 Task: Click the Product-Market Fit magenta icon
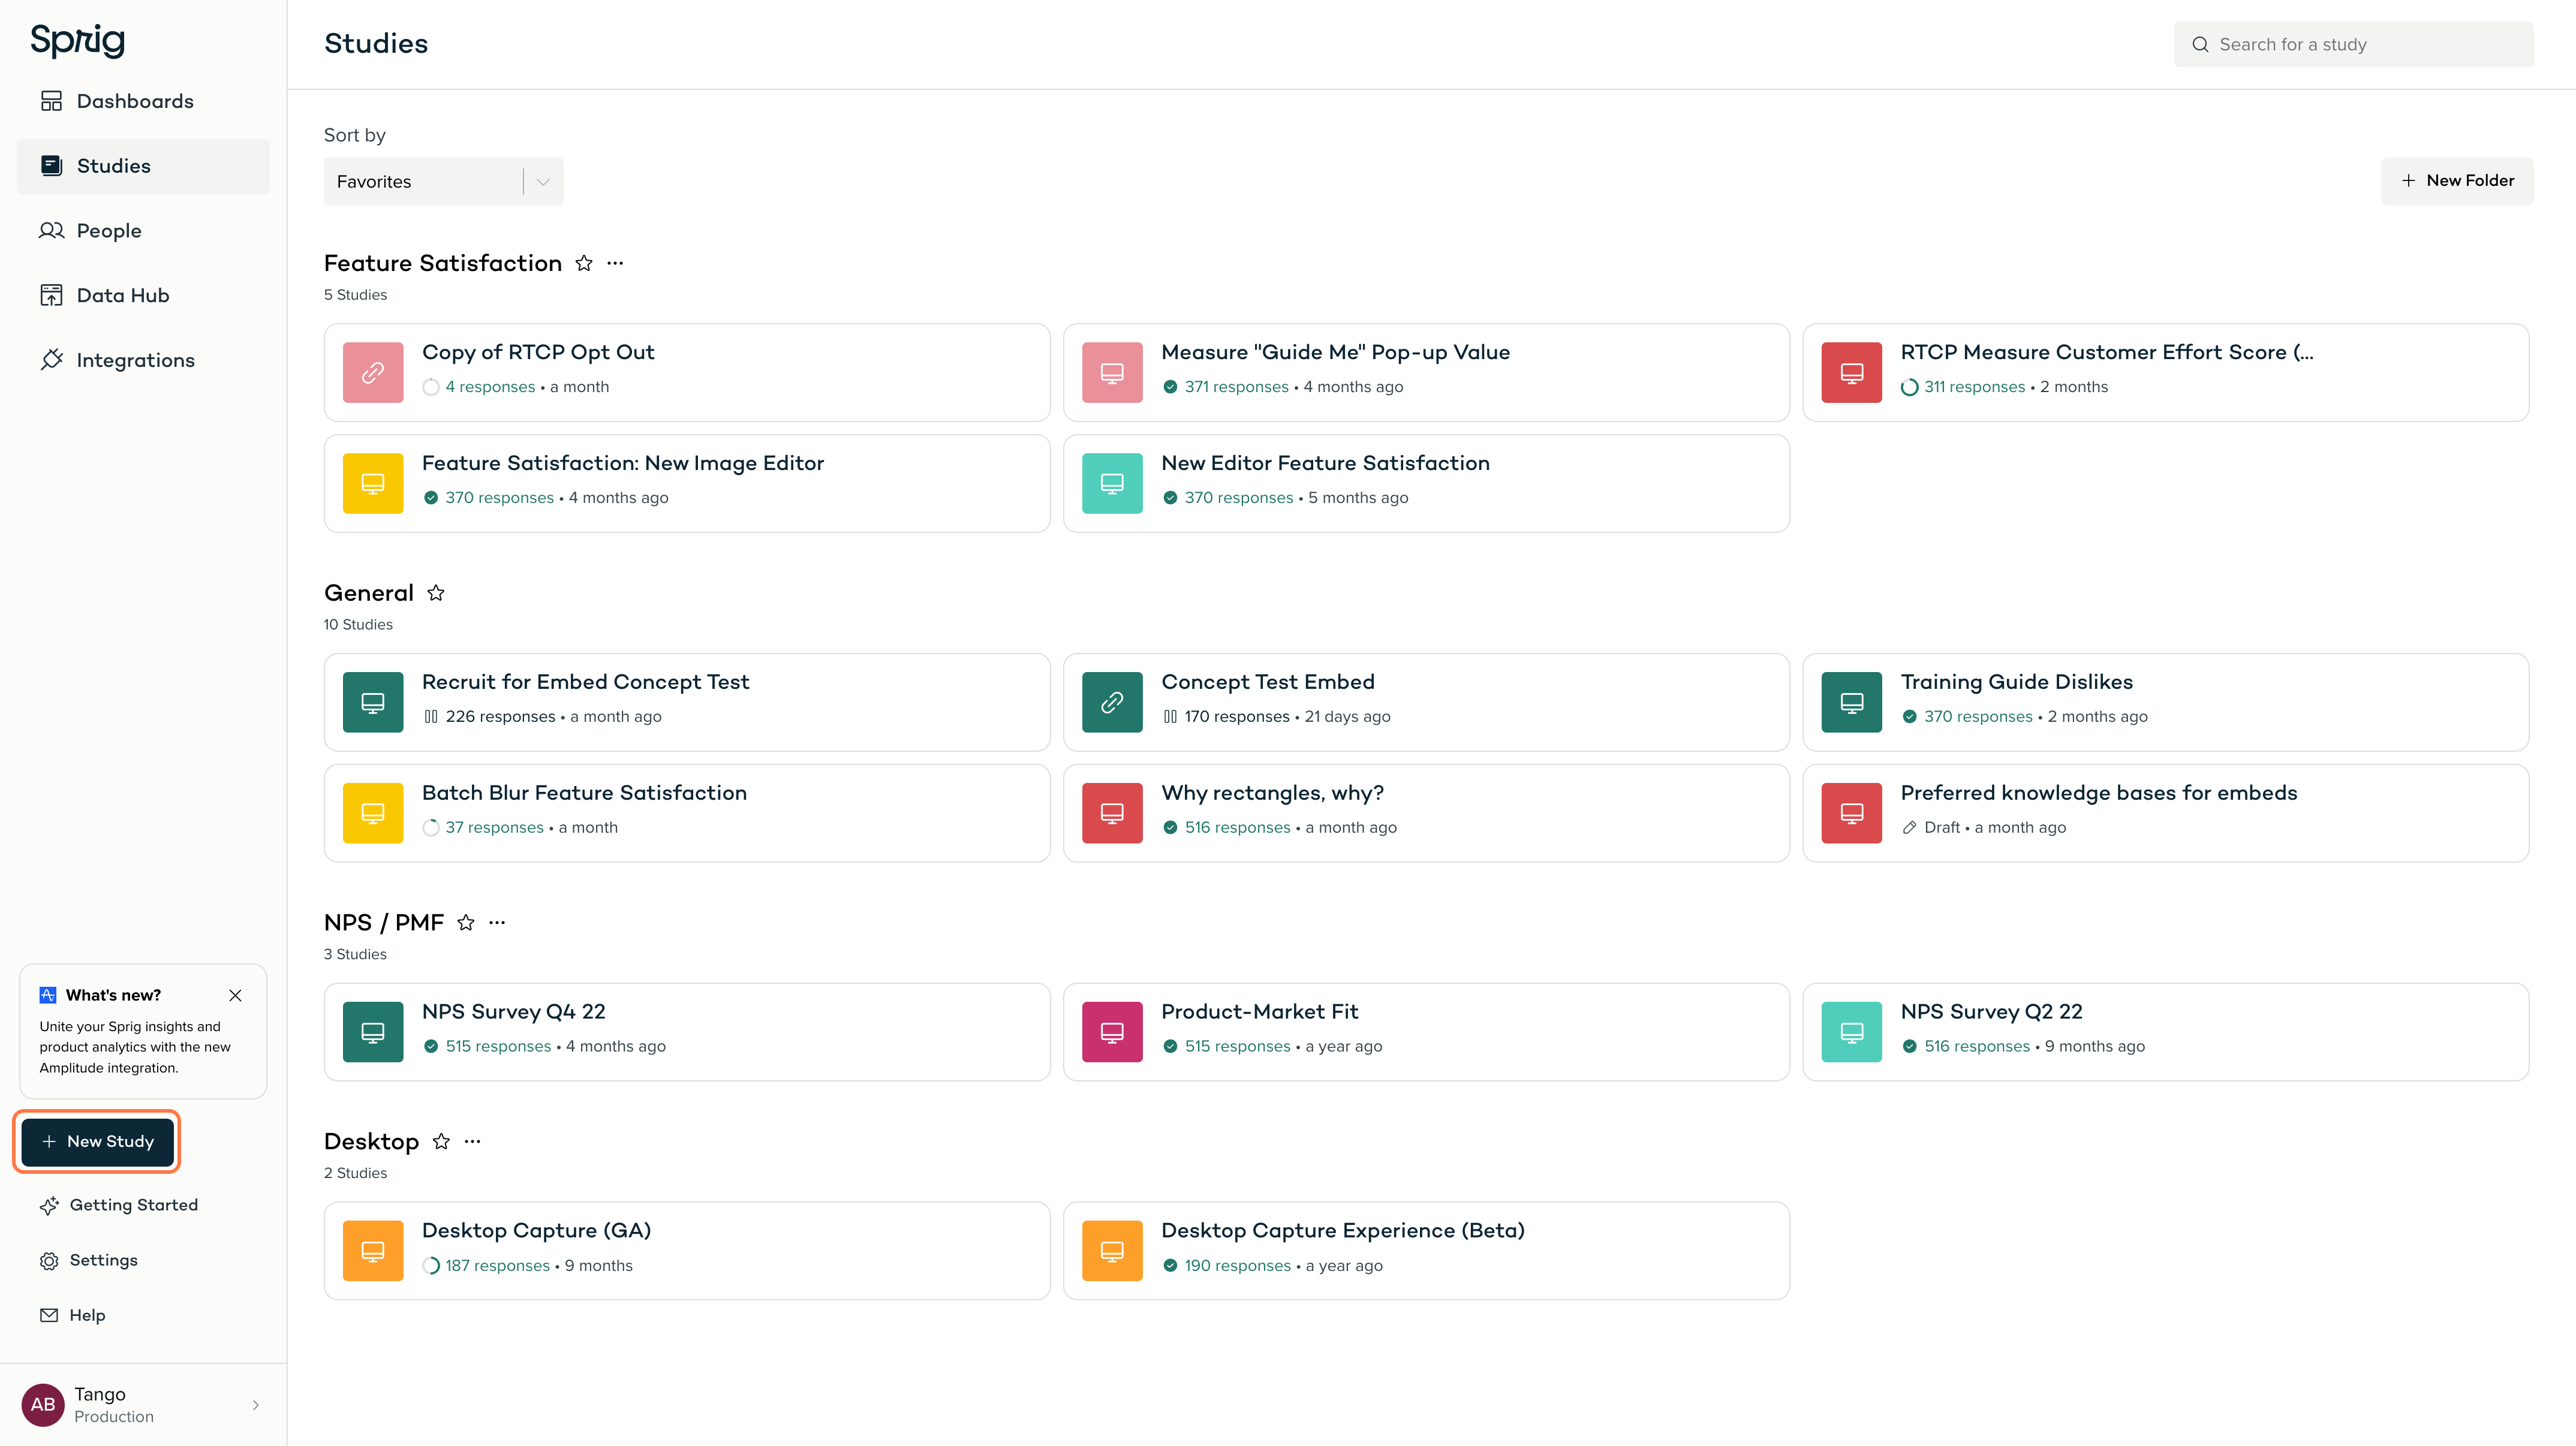click(x=1112, y=1032)
